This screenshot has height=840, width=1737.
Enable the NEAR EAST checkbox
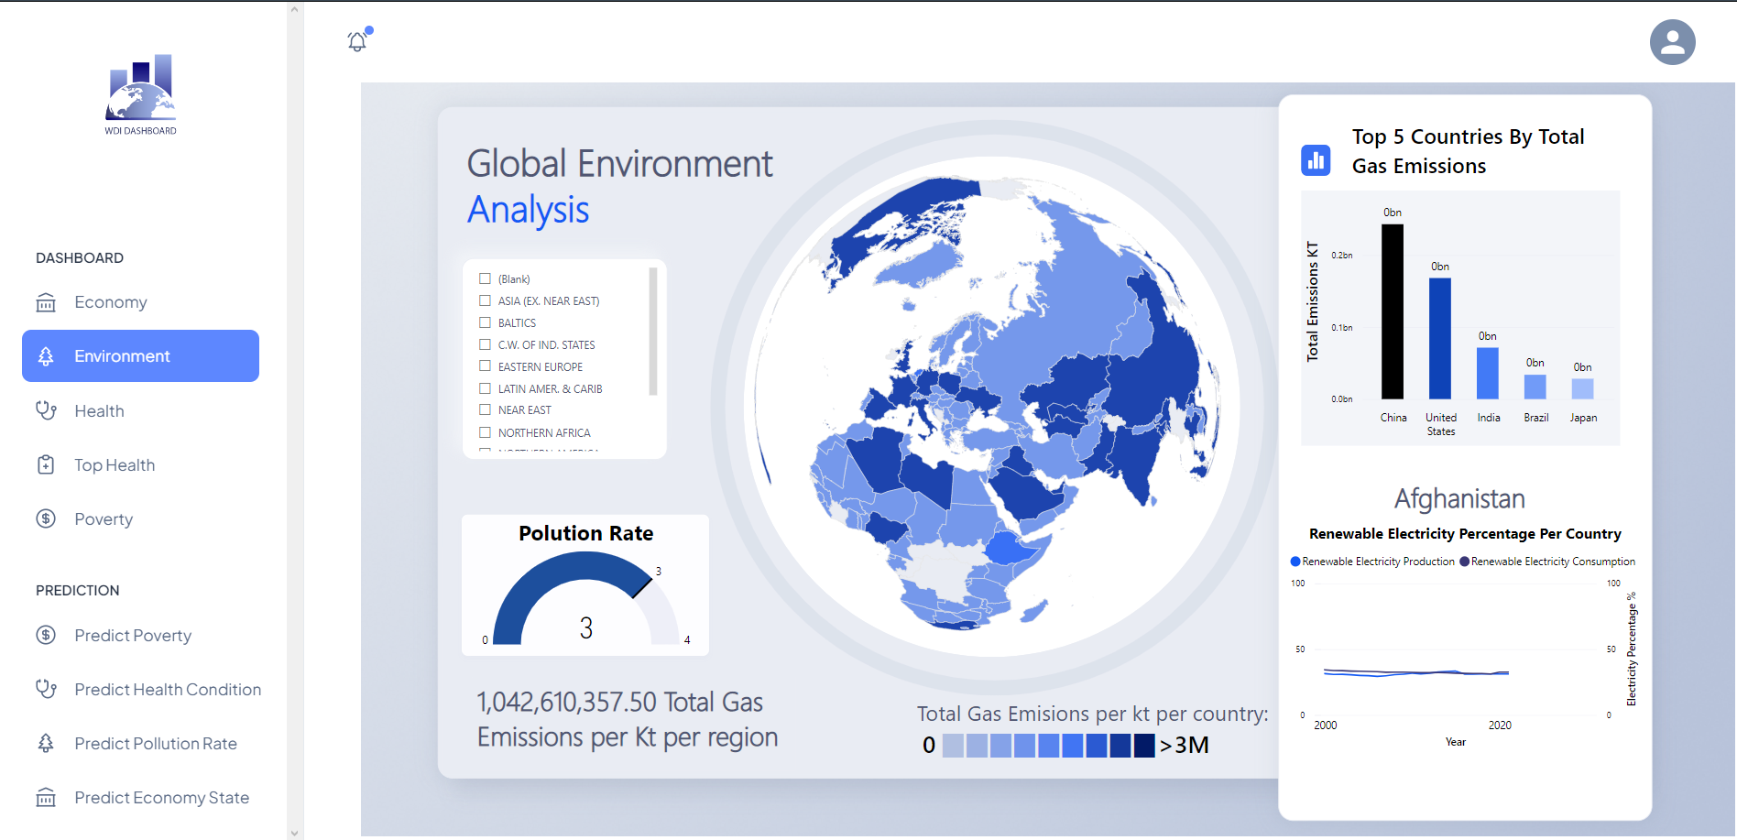(486, 409)
